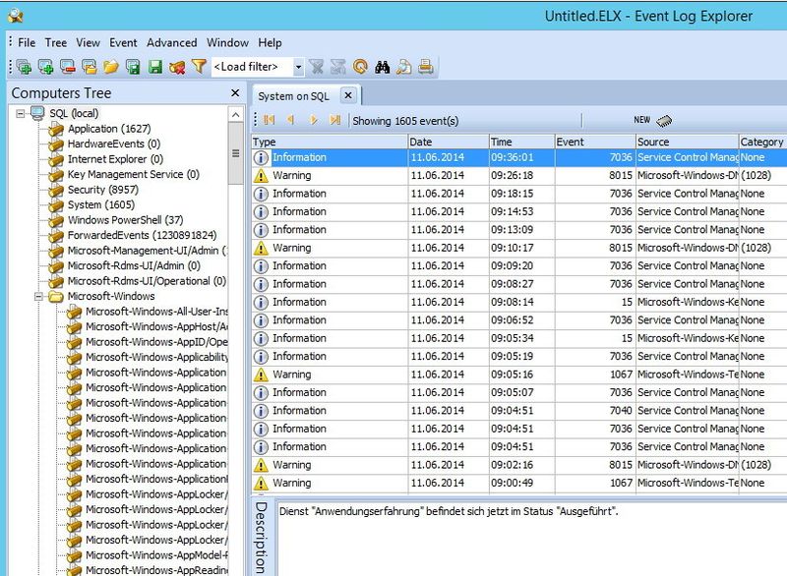Open the Load filter dropdown
This screenshot has width=787, height=576.
coord(298,67)
